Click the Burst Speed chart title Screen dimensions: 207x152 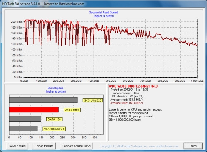tap(55, 88)
